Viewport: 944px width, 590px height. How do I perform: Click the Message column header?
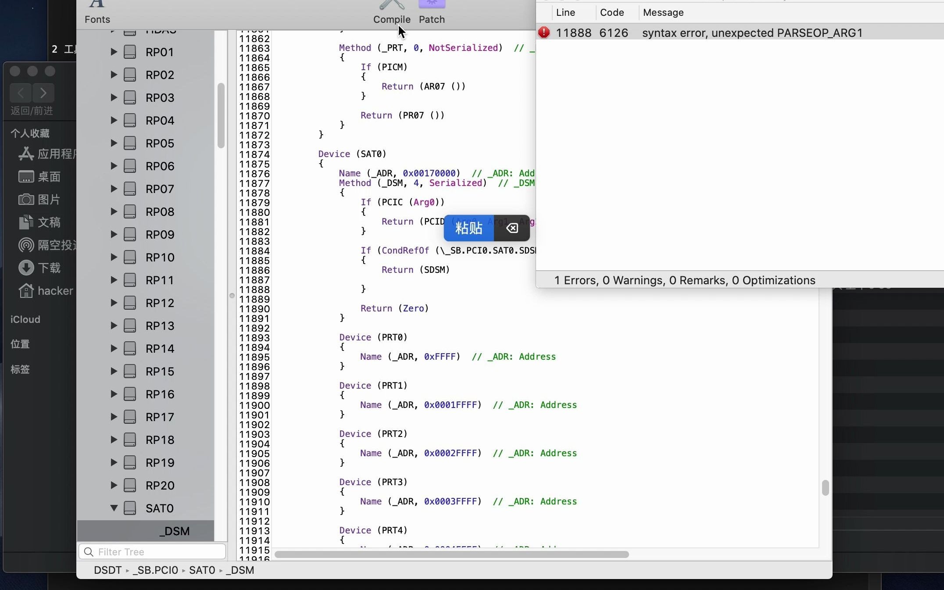click(x=663, y=12)
